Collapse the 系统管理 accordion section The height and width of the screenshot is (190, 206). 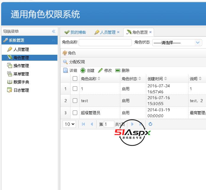click(x=53, y=40)
